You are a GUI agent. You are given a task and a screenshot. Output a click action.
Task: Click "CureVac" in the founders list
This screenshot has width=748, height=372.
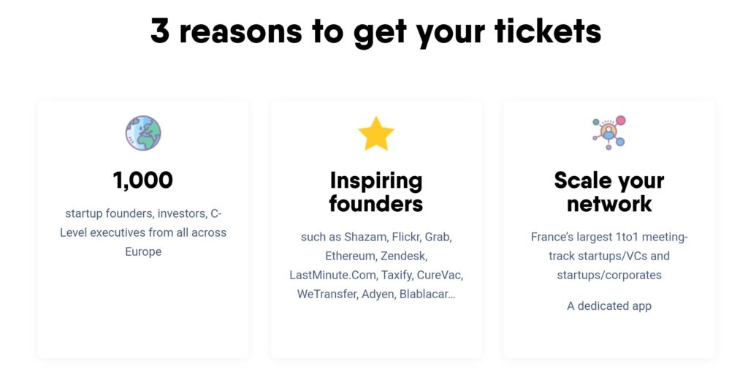click(440, 275)
